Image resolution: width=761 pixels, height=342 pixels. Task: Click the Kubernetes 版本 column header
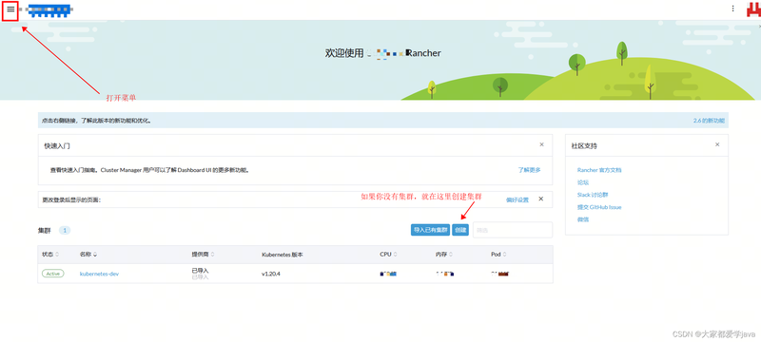282,255
